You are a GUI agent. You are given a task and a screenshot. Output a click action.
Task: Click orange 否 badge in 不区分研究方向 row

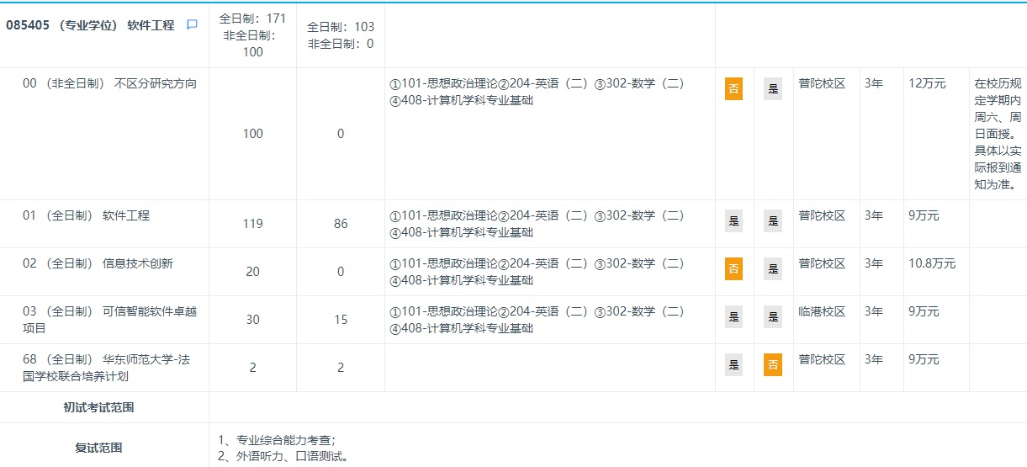733,89
